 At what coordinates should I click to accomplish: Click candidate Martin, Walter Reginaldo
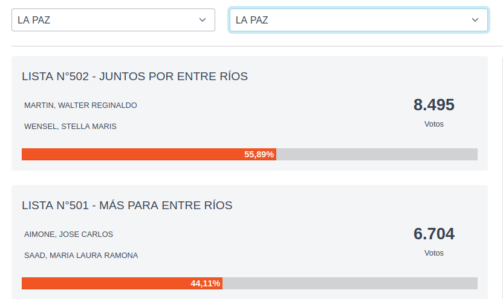[x=80, y=105]
